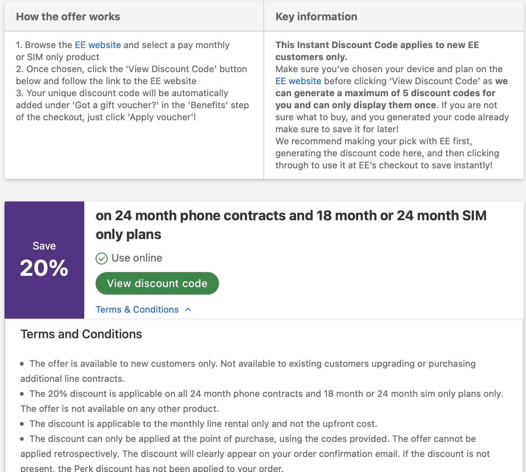Click bullet about monthly line rental only

click(203, 424)
